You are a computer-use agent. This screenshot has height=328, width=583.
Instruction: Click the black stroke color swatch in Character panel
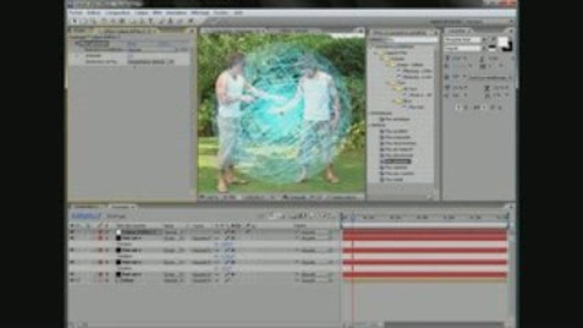point(508,46)
